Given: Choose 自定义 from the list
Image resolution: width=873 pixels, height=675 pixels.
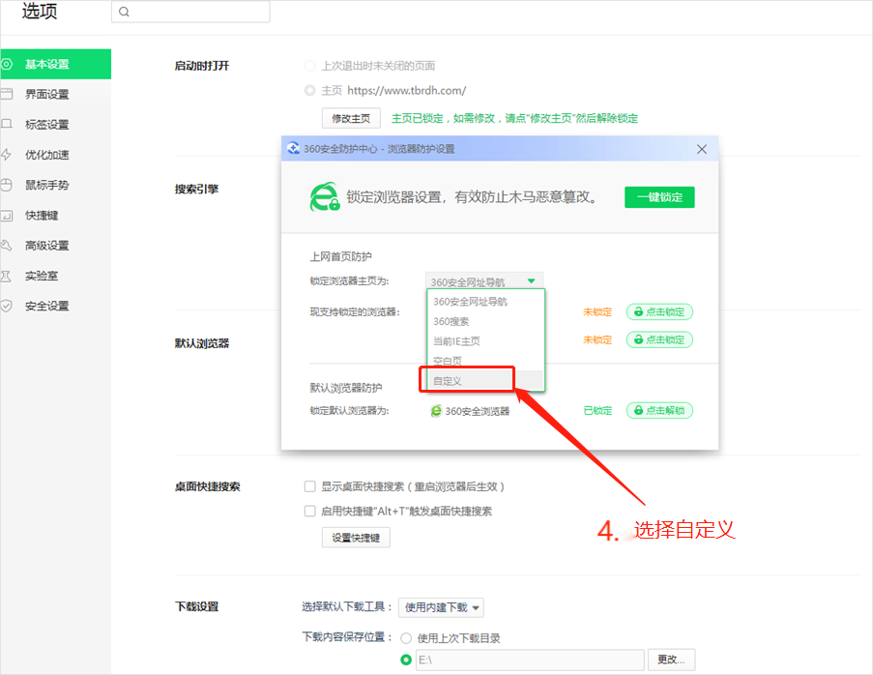Looking at the screenshot, I should (x=485, y=381).
